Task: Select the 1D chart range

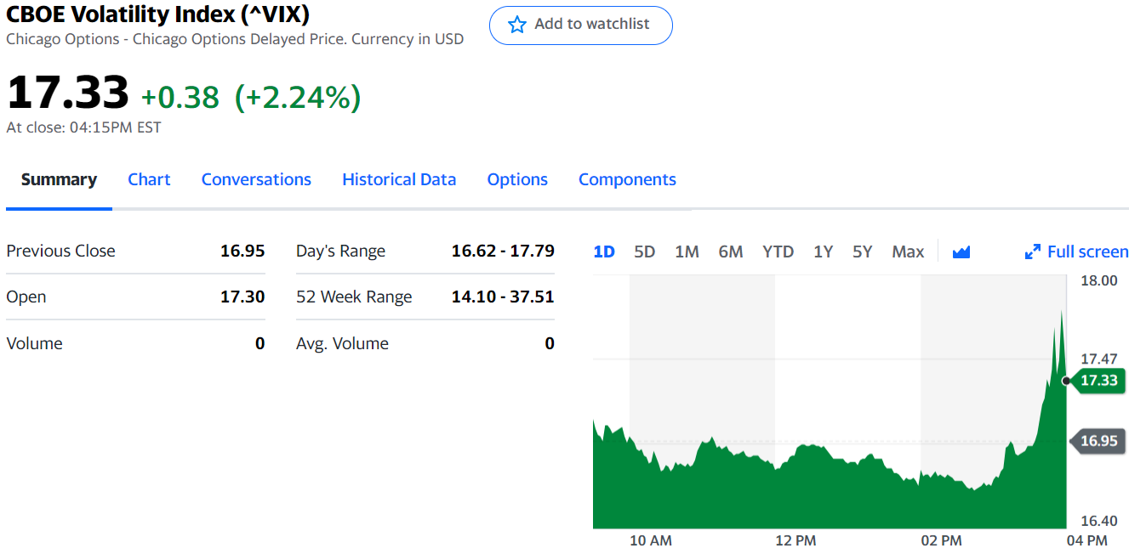Action: pyautogui.click(x=604, y=252)
